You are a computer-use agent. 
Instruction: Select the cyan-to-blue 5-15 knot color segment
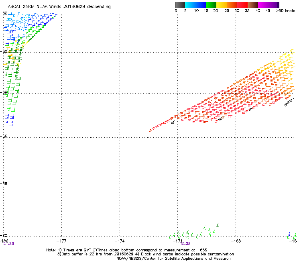click(x=195, y=5)
